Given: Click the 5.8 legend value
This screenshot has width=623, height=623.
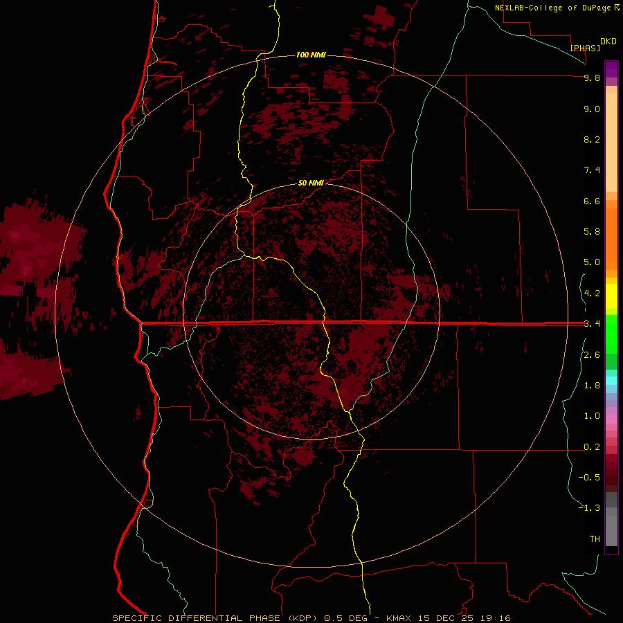Looking at the screenshot, I should click(592, 232).
